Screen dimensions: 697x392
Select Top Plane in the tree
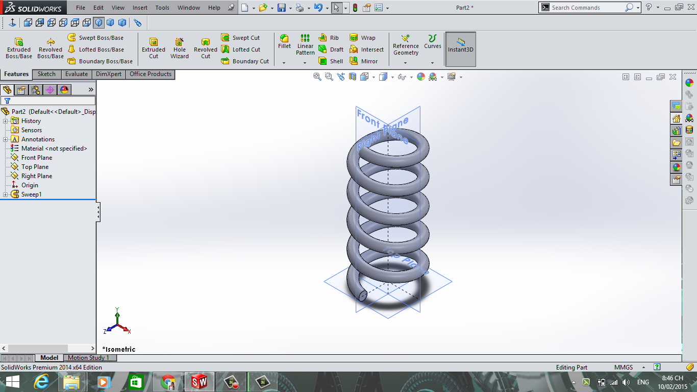coord(35,167)
